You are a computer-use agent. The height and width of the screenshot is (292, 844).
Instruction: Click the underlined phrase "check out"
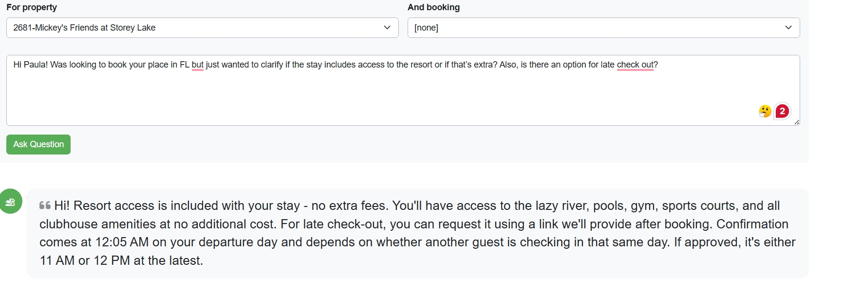635,65
